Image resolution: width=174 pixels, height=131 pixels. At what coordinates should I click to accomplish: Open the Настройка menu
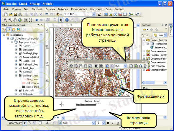(x=96, y=9)
